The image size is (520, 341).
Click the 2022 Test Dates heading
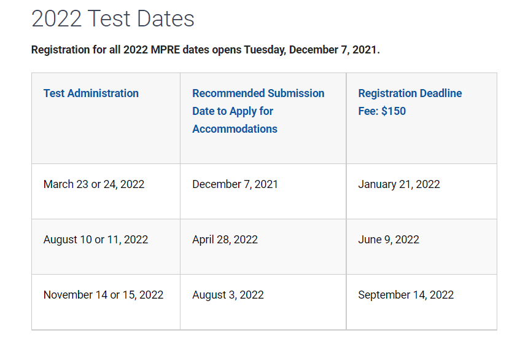113,18
